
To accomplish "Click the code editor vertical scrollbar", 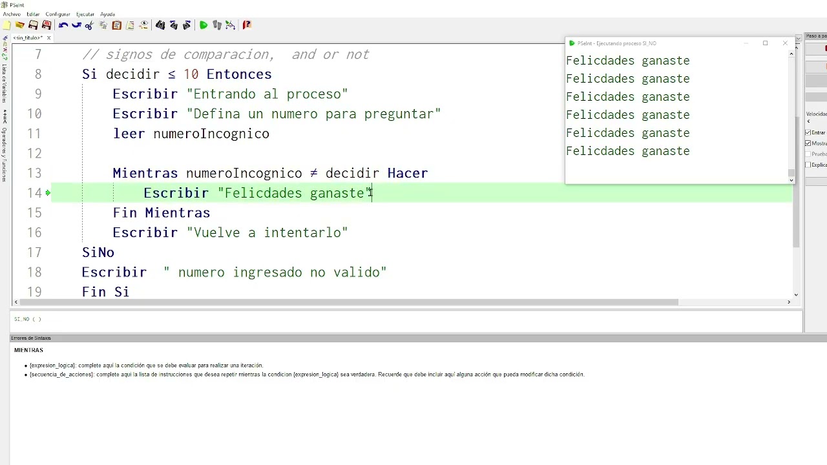I will pyautogui.click(x=796, y=181).
